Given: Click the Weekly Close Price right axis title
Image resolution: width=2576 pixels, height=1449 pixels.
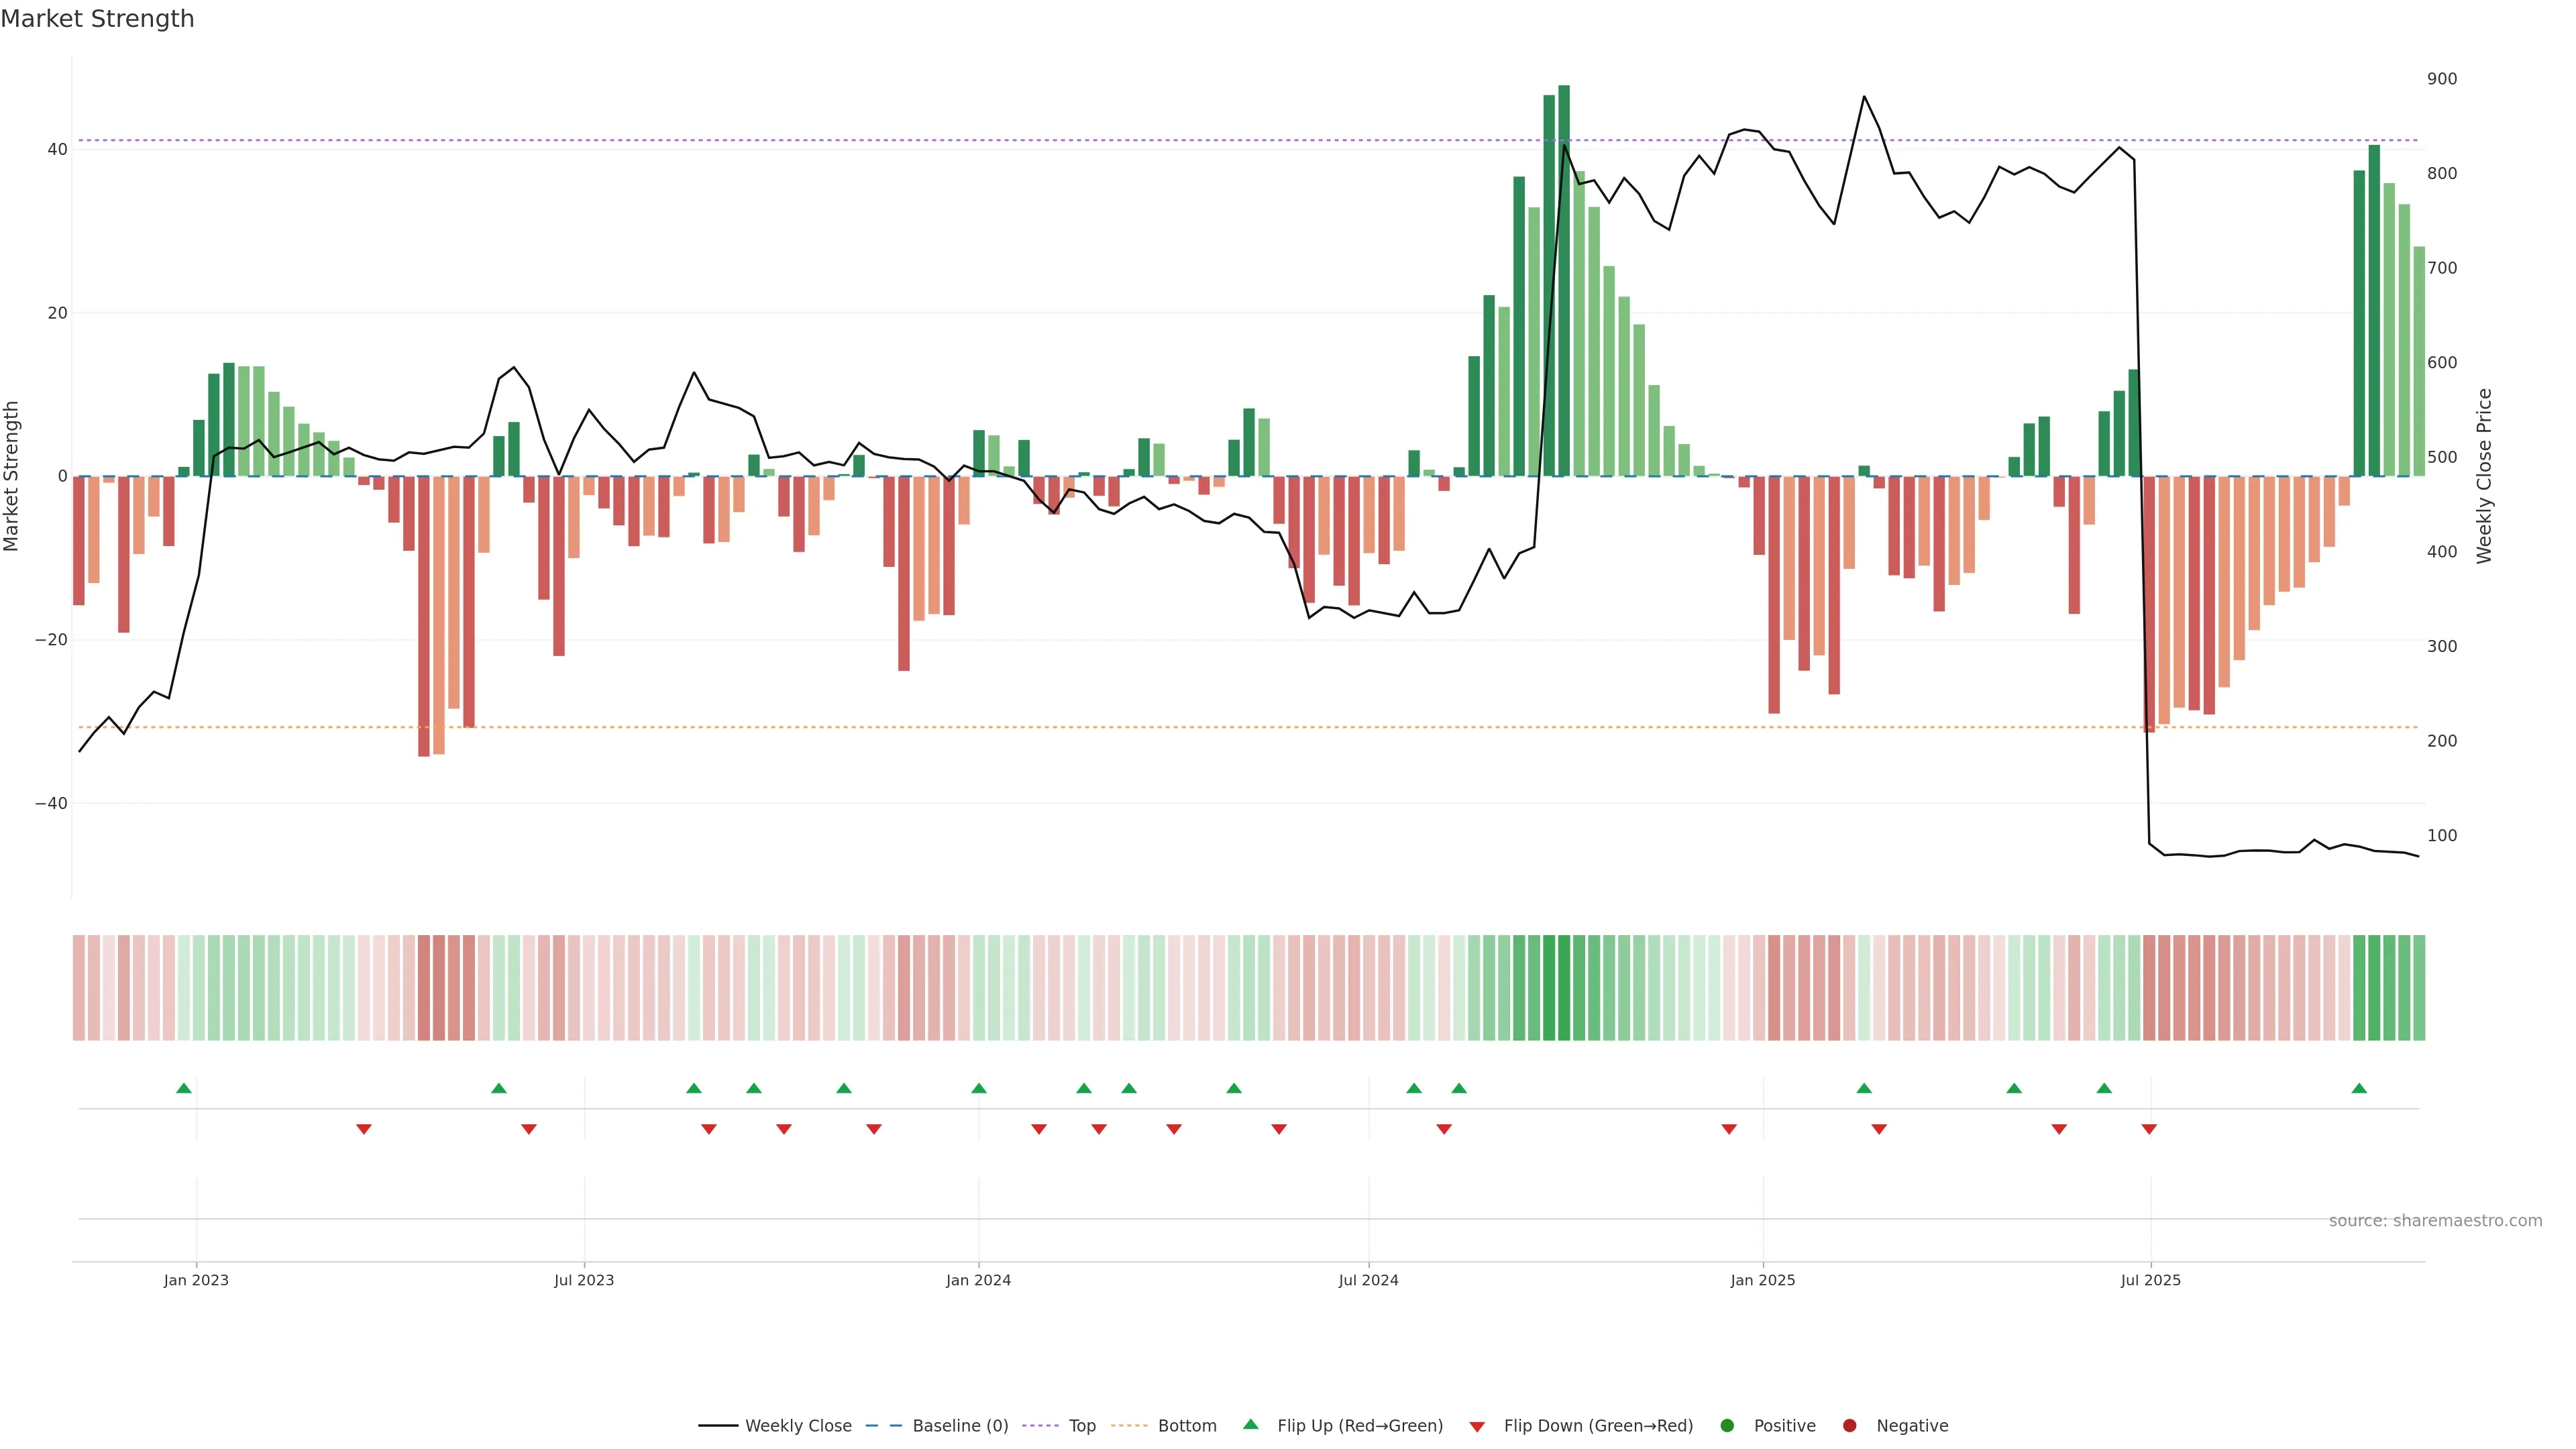Looking at the screenshot, I should coord(2484,476).
